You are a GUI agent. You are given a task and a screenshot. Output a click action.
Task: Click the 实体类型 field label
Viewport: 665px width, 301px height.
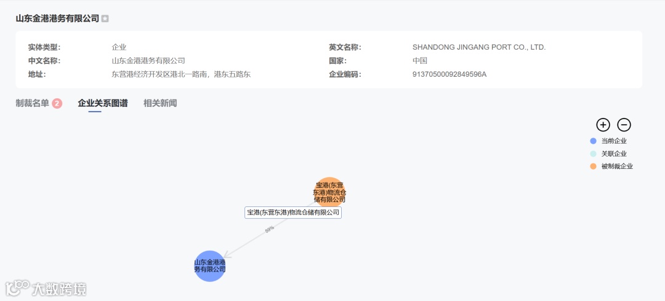pos(44,47)
